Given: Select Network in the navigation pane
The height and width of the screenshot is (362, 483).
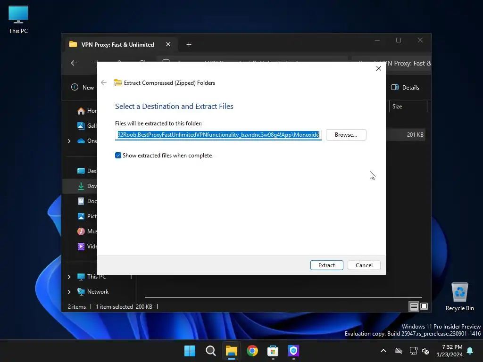Looking at the screenshot, I should point(93,291).
